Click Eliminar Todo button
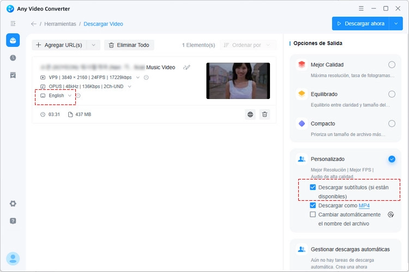This screenshot has height=272, width=409. (129, 45)
